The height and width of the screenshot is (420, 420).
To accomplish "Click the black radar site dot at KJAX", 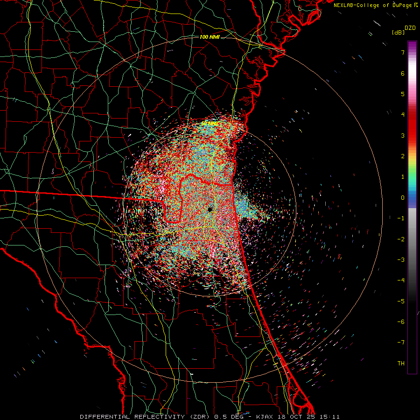I will (210, 210).
